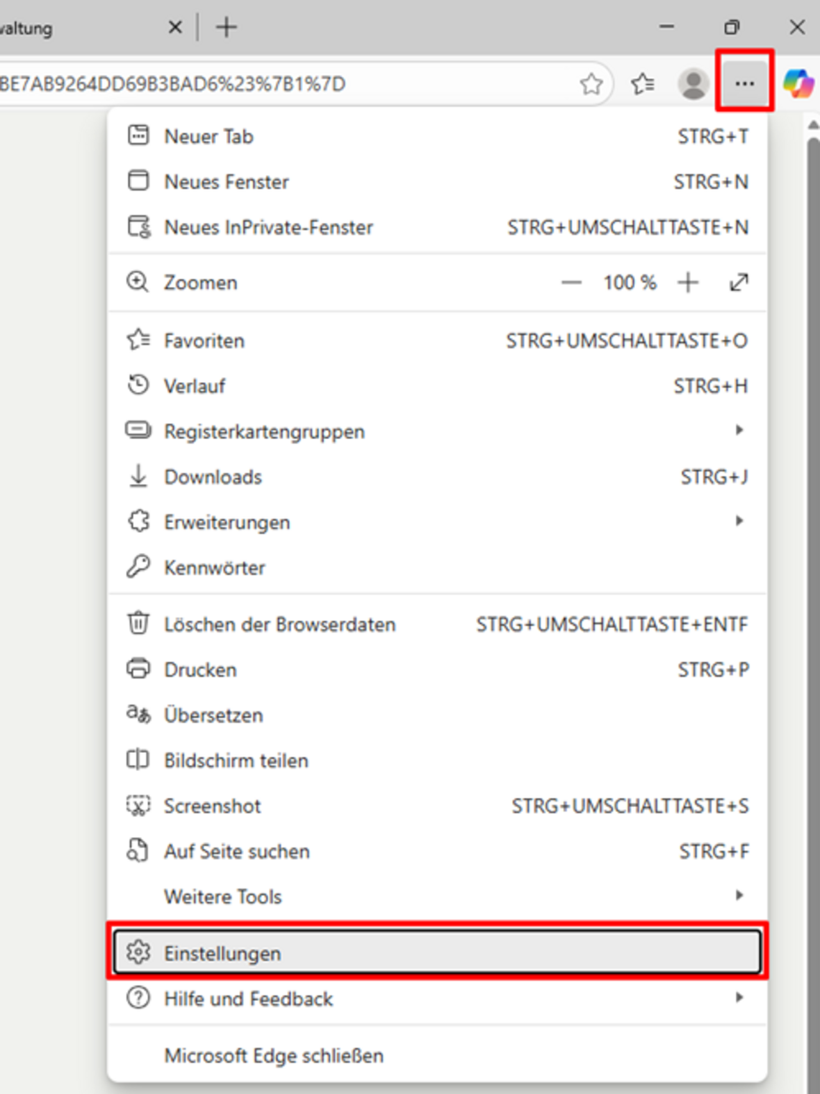Open a new tab with the plus button
Screen dimensions: 820x1094
tap(227, 27)
